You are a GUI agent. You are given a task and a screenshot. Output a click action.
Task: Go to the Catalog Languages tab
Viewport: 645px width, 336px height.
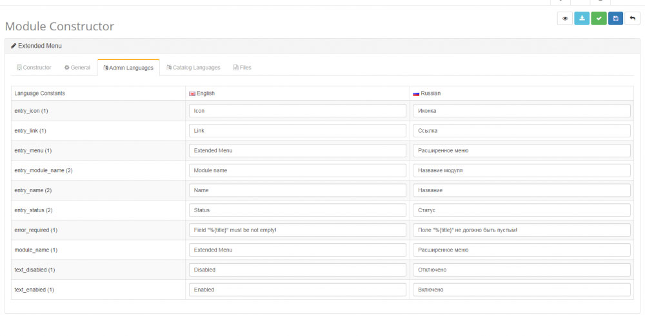coord(193,68)
